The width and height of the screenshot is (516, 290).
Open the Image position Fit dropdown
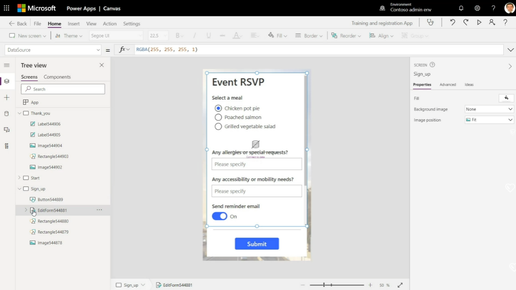489,120
